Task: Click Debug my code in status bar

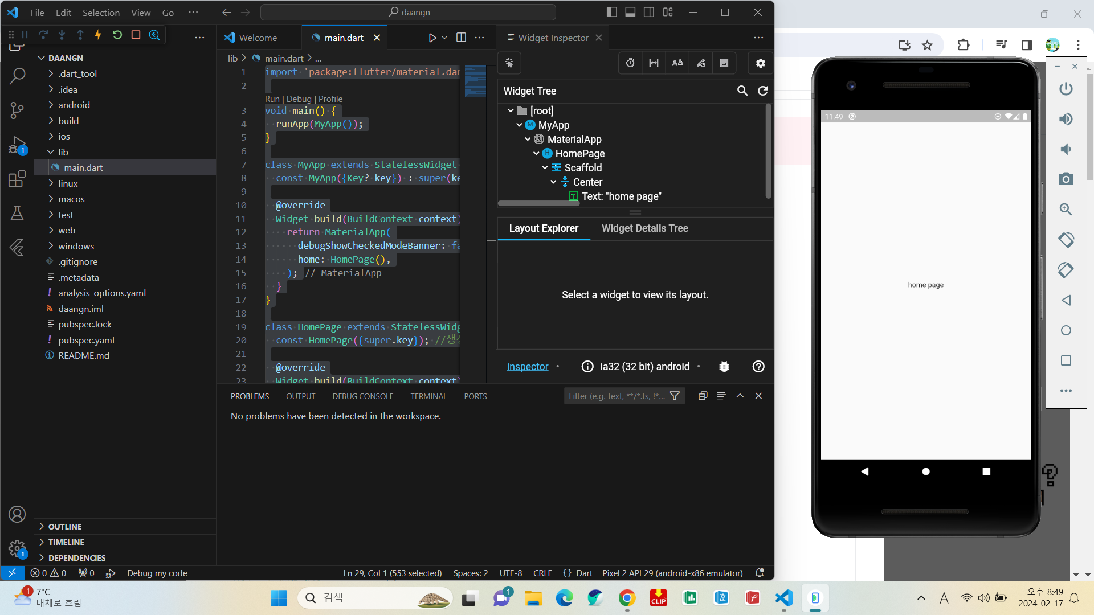Action: coord(157,573)
